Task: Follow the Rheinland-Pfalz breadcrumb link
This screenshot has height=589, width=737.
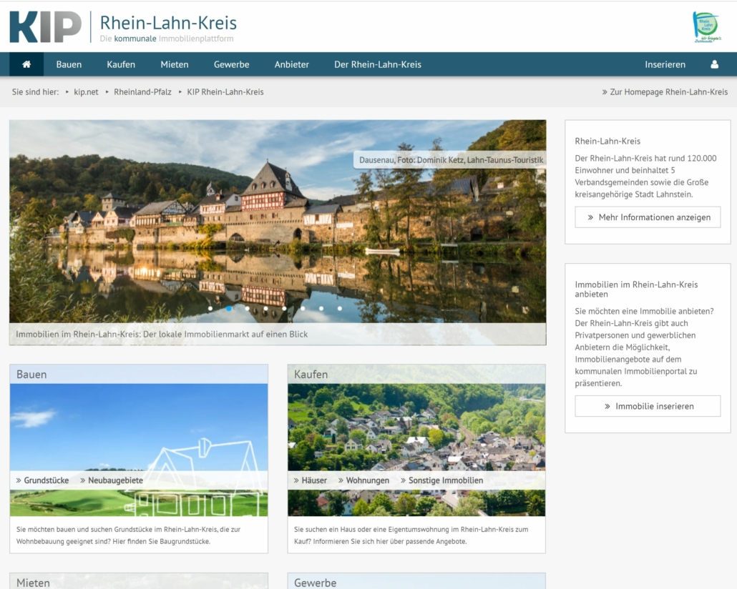Action: point(142,92)
